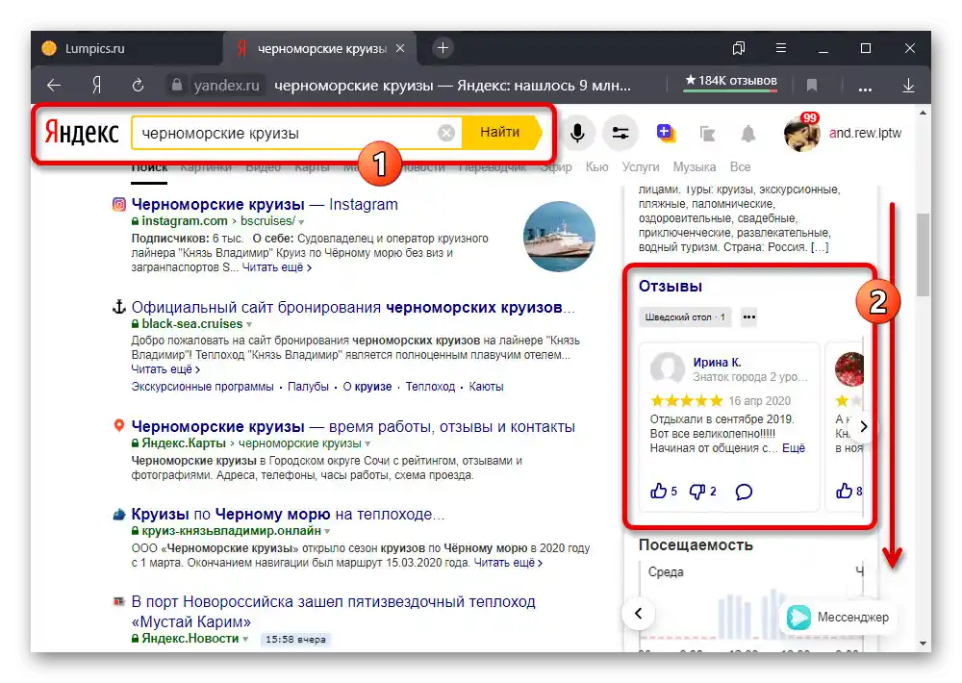Open Черноморские круизы — Instagram result
Viewport: 962px width, 683px height.
pos(265,204)
